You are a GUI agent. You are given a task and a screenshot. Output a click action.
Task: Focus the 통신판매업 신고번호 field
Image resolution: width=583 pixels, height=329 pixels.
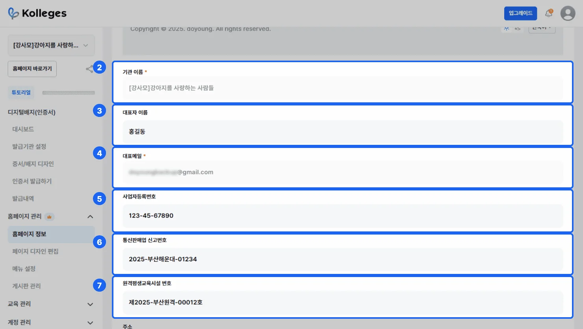(x=343, y=259)
